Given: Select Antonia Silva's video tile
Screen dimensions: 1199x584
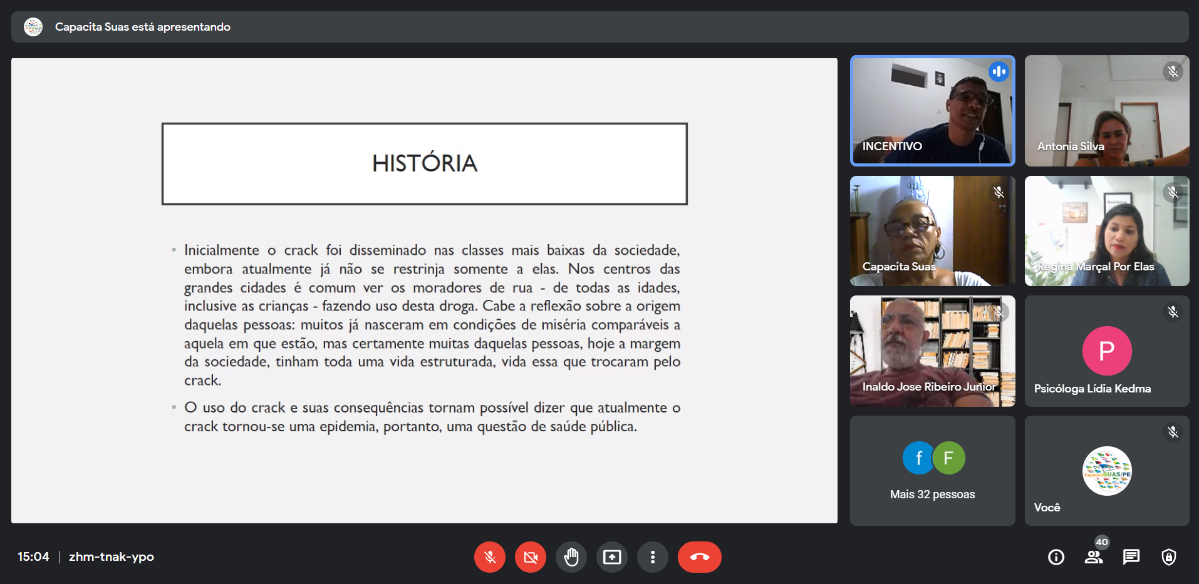Looking at the screenshot, I should coord(1107,111).
